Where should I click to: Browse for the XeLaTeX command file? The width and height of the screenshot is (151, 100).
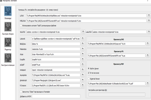(x=83, y=32)
